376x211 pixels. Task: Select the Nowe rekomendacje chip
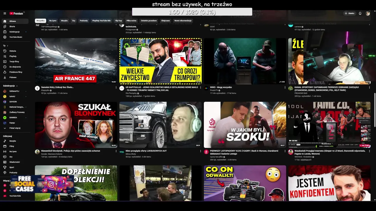(x=183, y=21)
